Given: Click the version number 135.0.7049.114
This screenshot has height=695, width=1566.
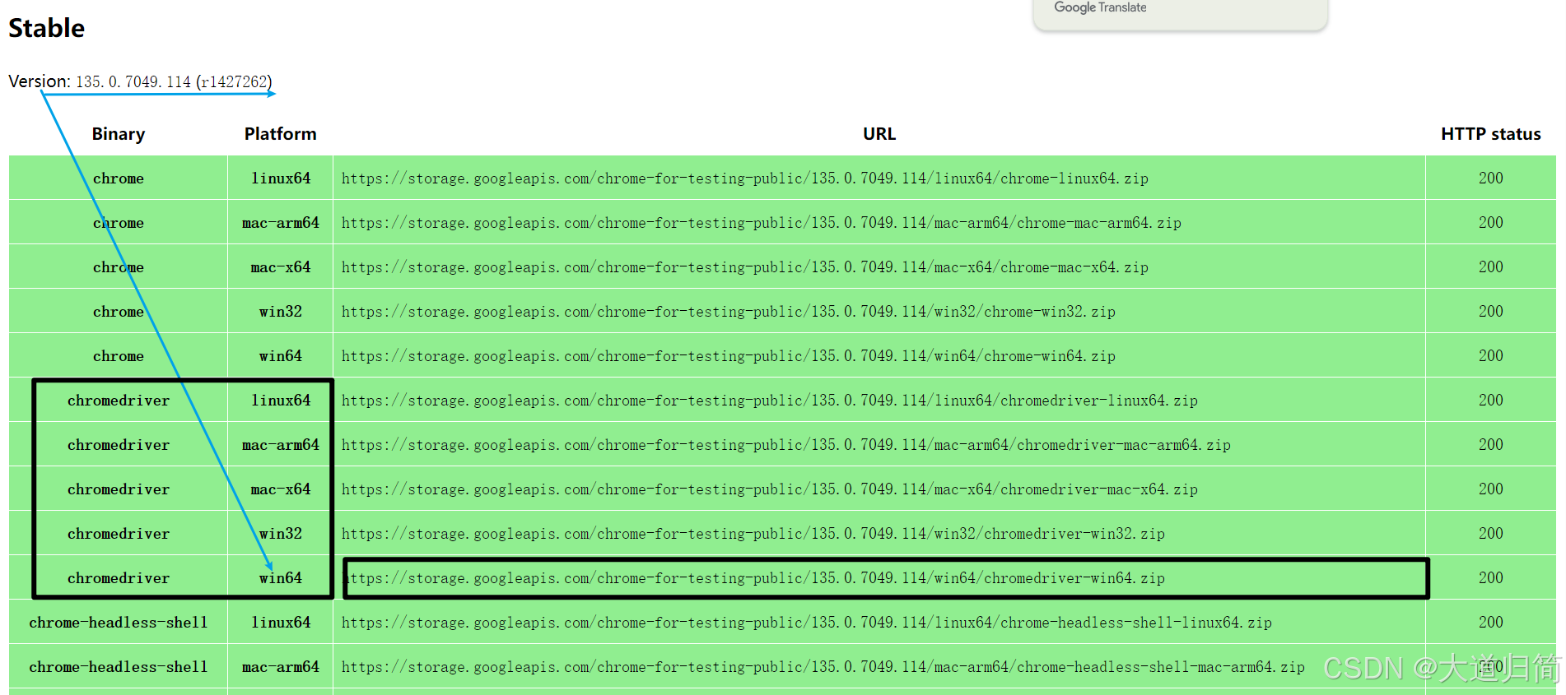Looking at the screenshot, I should tap(133, 81).
